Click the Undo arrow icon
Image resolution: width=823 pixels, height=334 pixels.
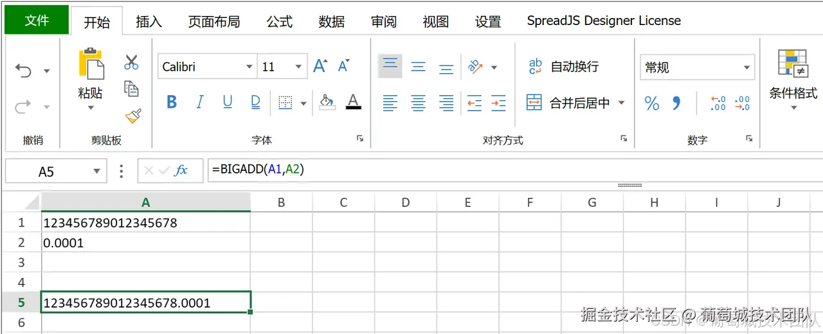click(x=23, y=71)
